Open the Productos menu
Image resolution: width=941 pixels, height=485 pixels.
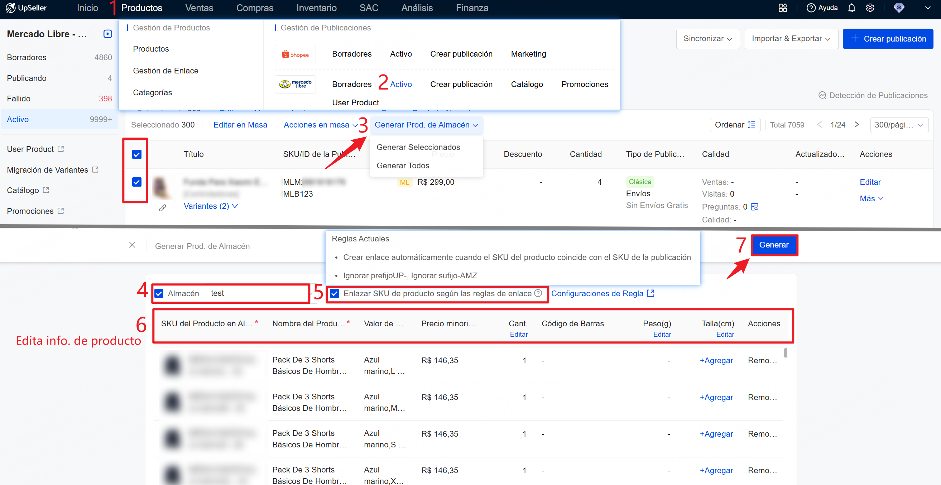[142, 8]
